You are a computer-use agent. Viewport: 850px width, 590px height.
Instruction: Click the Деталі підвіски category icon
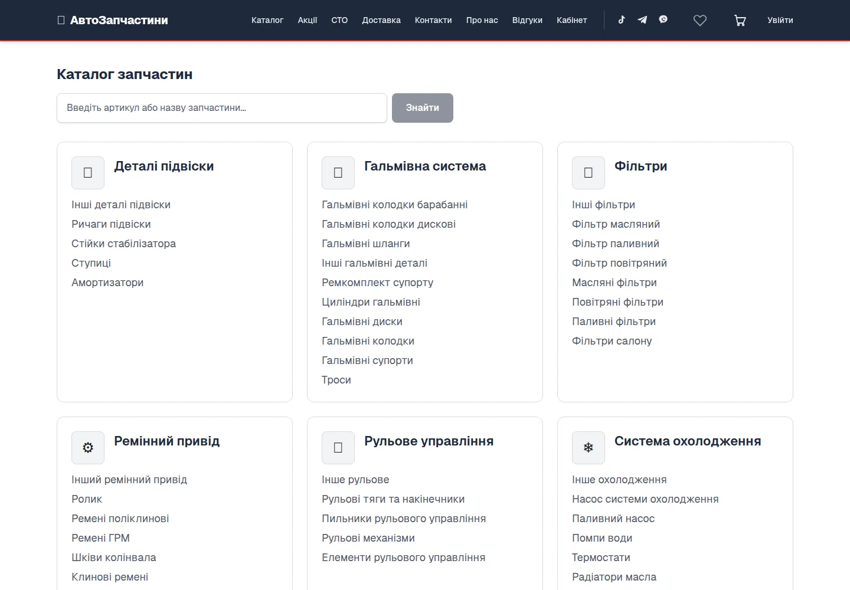pos(88,173)
